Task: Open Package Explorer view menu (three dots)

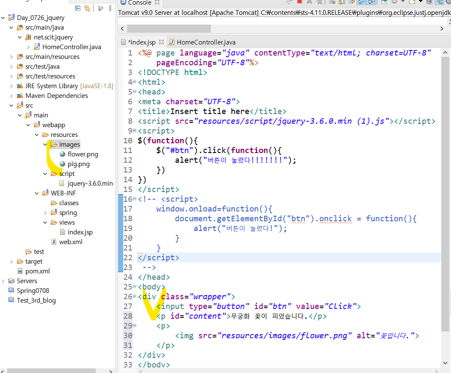Action: (110, 8)
